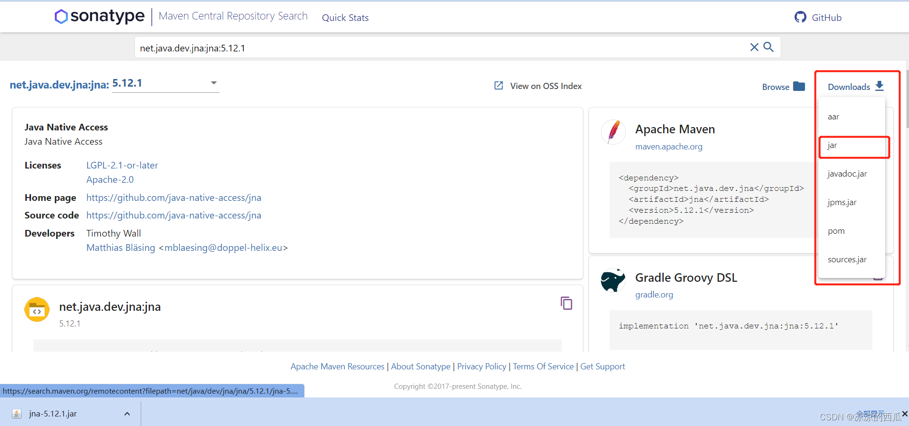909x426 pixels.
Task: Click the yellow artifact code icon
Action: coord(37,310)
